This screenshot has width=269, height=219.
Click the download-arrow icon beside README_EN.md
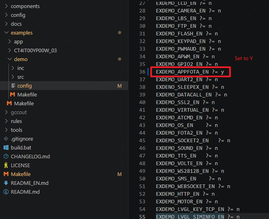tap(6, 183)
